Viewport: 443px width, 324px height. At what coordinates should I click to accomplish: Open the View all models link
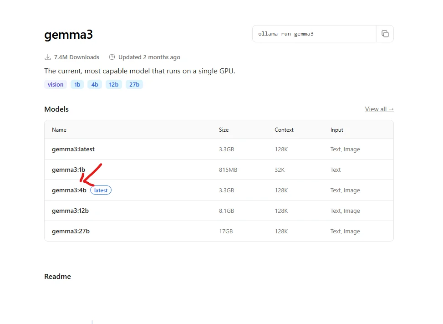[379, 109]
